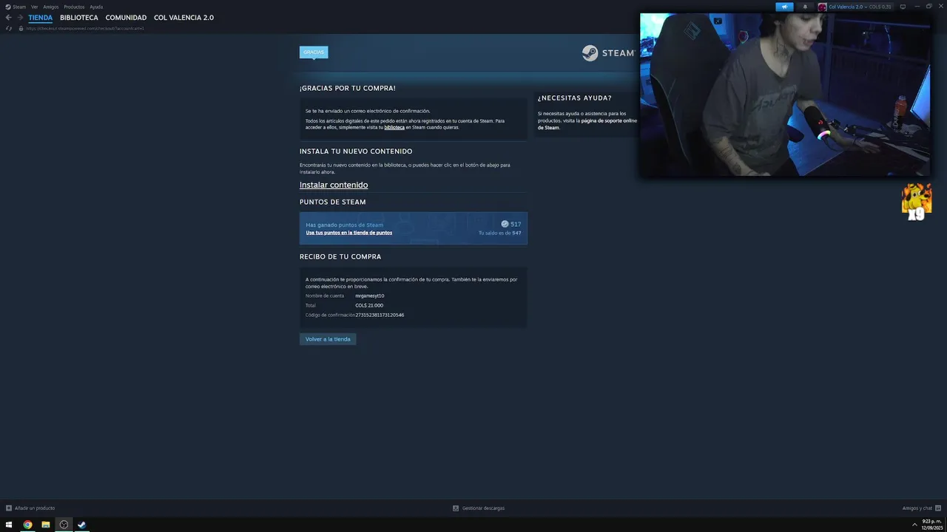Click the streamer webcam overlay
947x532 pixels.
[x=785, y=95]
